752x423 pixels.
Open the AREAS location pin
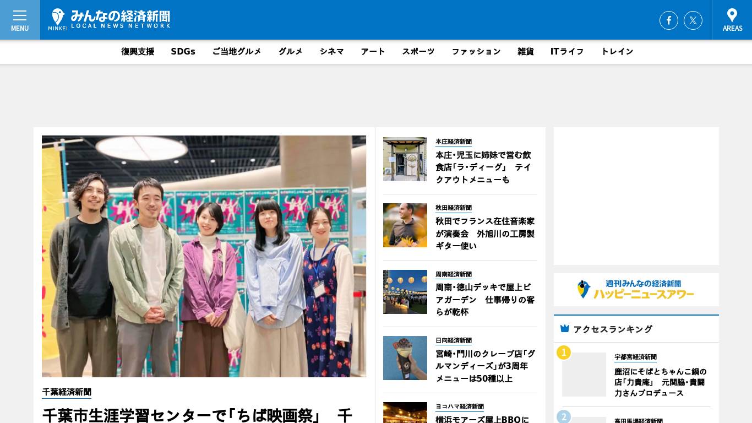coord(732,20)
